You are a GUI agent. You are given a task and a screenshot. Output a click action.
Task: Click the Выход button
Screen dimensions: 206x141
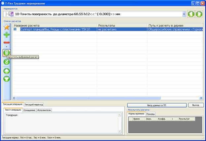coord(196,105)
